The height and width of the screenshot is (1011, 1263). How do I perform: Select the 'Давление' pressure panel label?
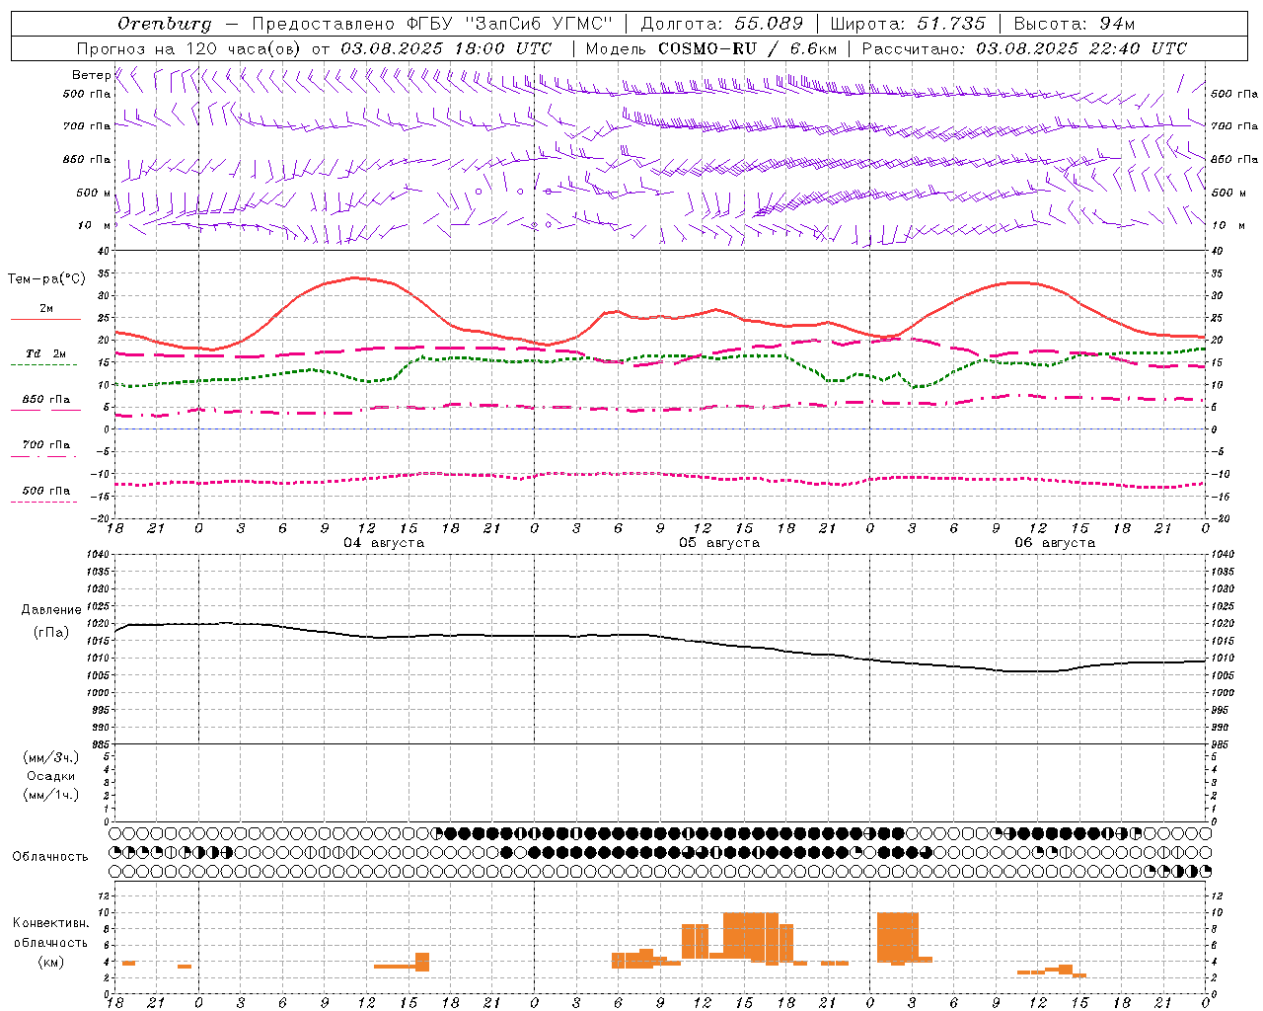click(x=51, y=610)
